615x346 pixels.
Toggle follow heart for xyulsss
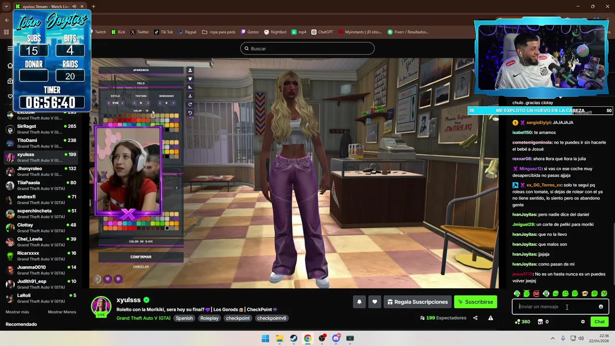tap(375, 302)
